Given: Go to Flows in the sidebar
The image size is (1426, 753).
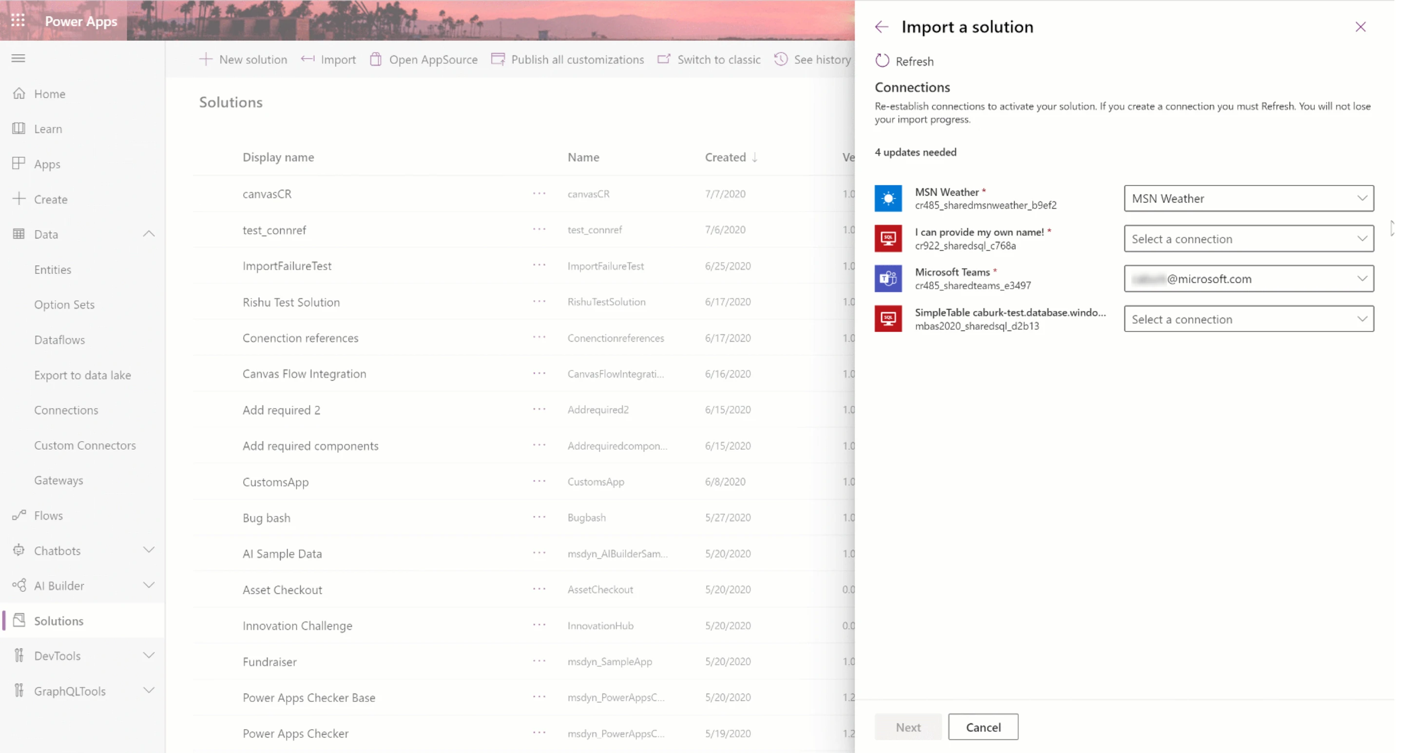Looking at the screenshot, I should pyautogui.click(x=48, y=515).
